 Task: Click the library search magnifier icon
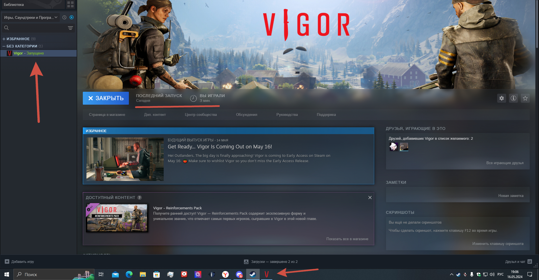point(6,28)
